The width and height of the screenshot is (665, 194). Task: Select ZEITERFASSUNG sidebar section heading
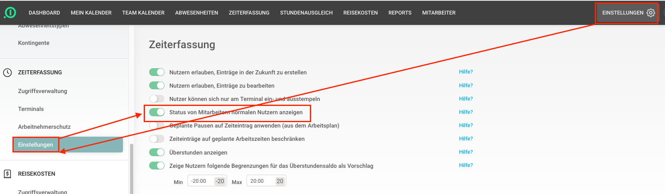point(40,72)
